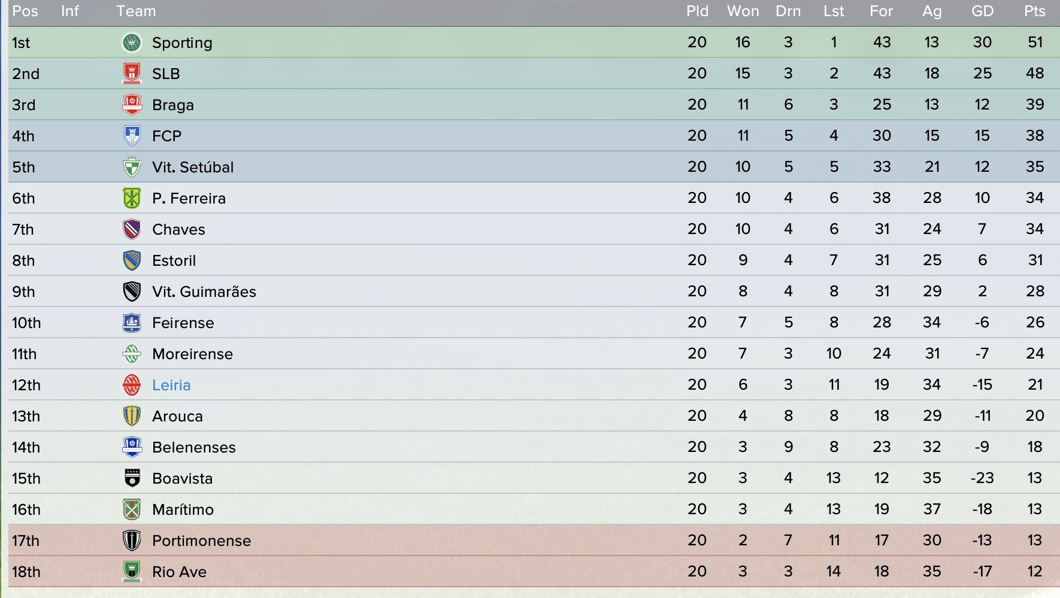Sort table by Pts column header
The image size is (1060, 598).
tap(1035, 11)
